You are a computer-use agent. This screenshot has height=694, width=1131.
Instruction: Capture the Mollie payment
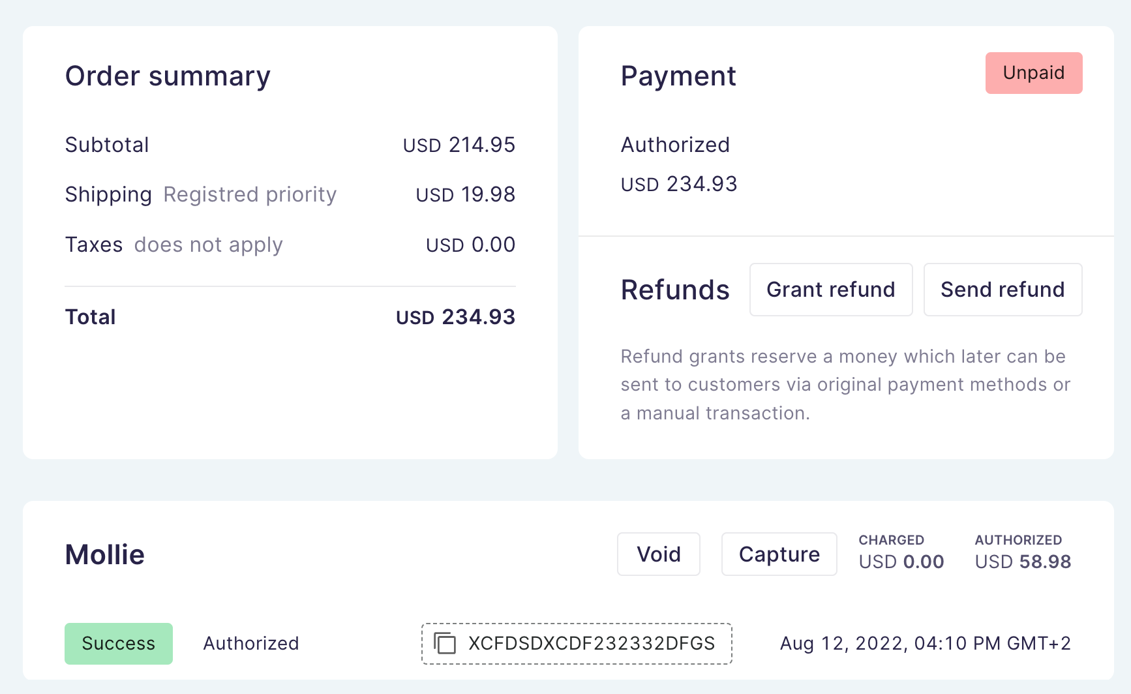coord(779,554)
